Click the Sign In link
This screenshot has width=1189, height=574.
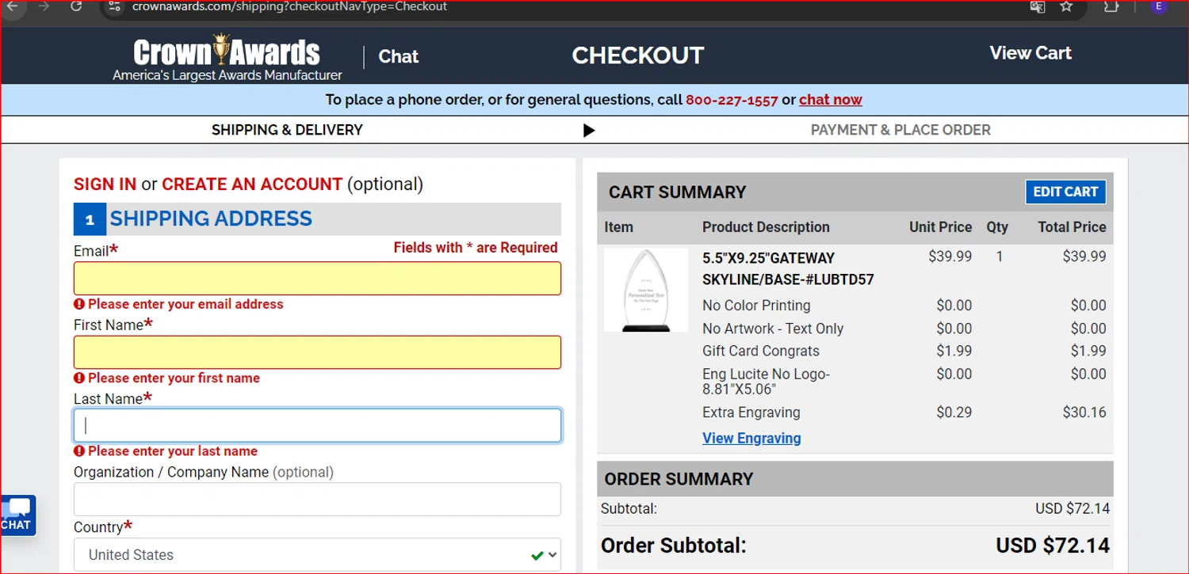pos(105,184)
